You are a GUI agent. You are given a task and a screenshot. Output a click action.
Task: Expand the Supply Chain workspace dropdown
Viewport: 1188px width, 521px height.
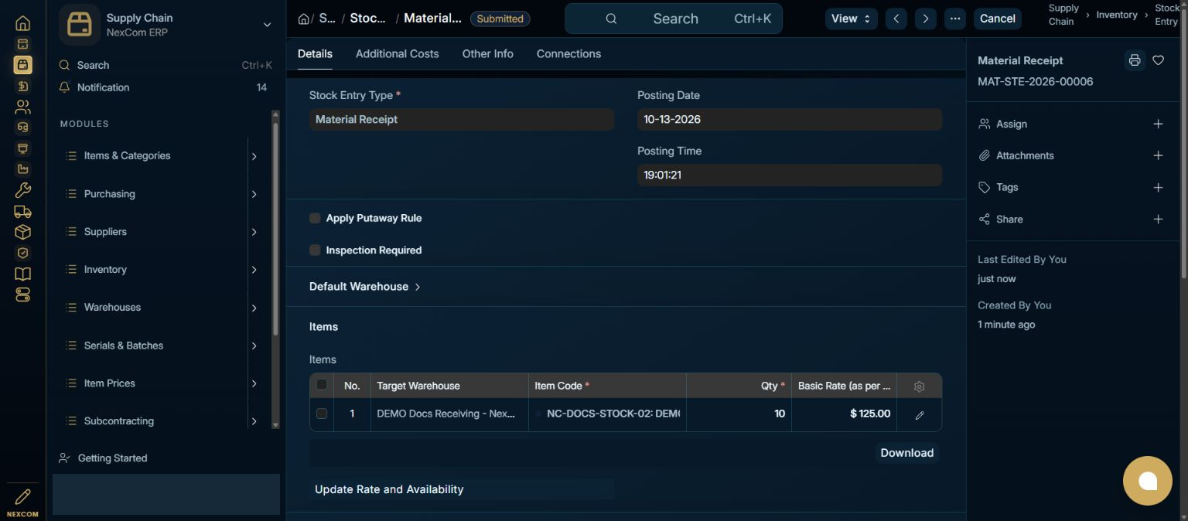[267, 25]
